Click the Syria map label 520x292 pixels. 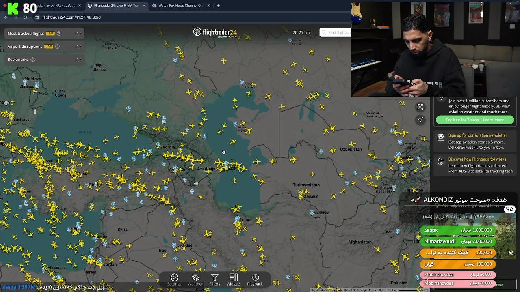pos(122,229)
